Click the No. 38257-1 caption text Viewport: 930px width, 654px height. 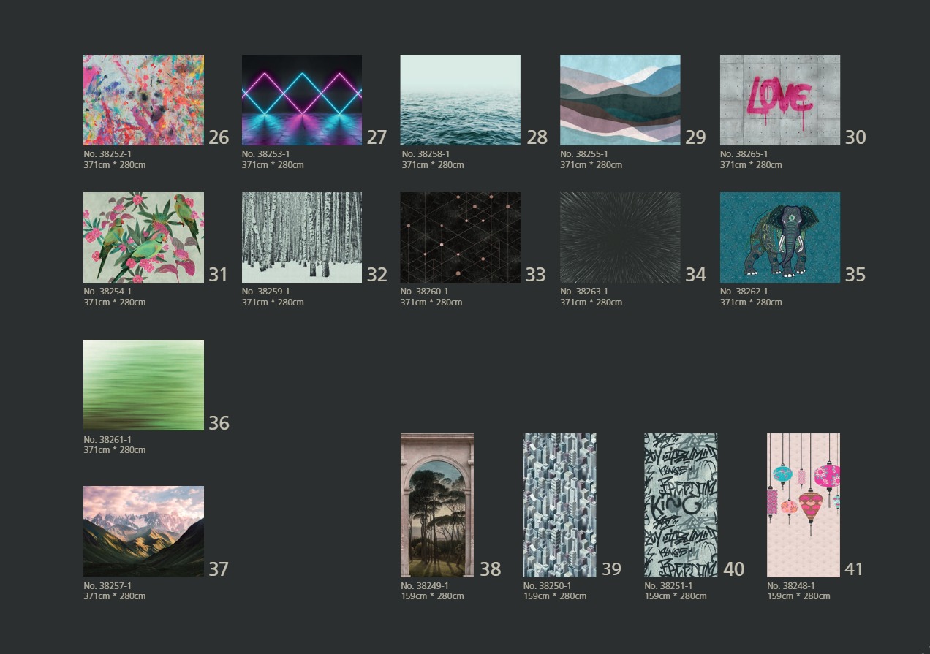click(x=107, y=586)
